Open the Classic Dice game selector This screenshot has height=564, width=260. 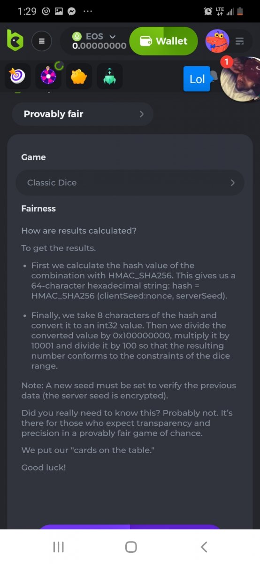click(x=130, y=182)
